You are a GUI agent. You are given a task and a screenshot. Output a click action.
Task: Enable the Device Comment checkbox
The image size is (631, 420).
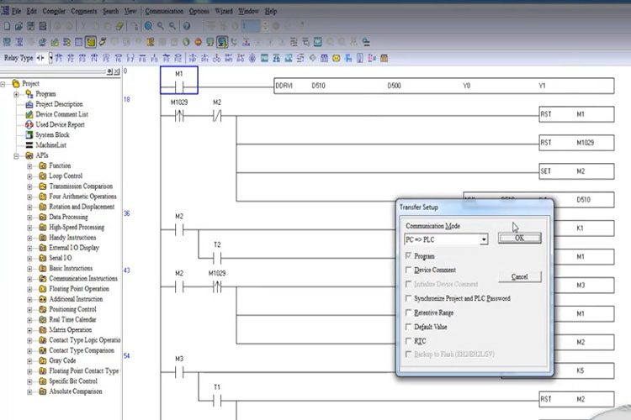[x=409, y=270]
